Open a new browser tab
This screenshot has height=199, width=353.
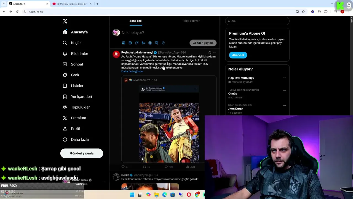pos(97,4)
